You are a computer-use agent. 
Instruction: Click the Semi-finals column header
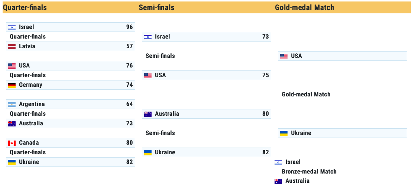pos(156,7)
